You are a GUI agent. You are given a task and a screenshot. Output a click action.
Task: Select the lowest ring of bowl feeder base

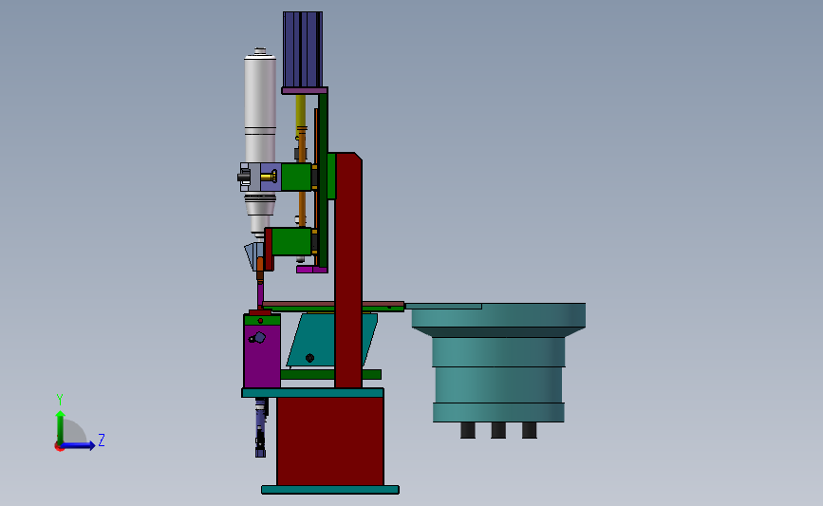[498, 413]
